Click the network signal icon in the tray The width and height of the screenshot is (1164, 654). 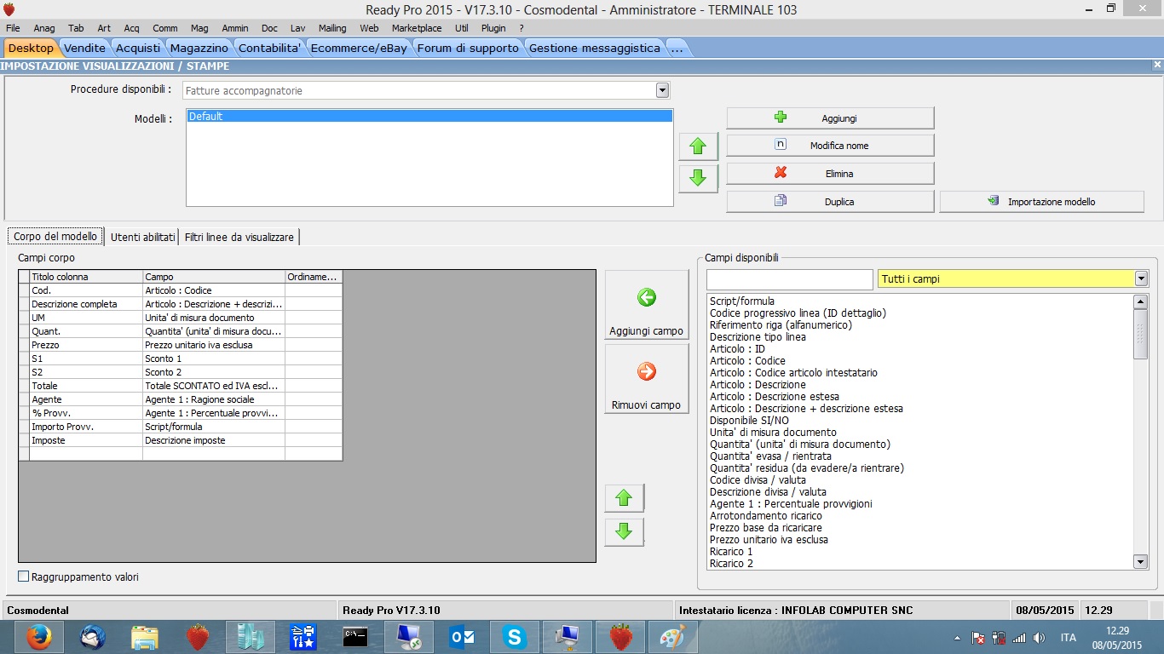click(1019, 638)
